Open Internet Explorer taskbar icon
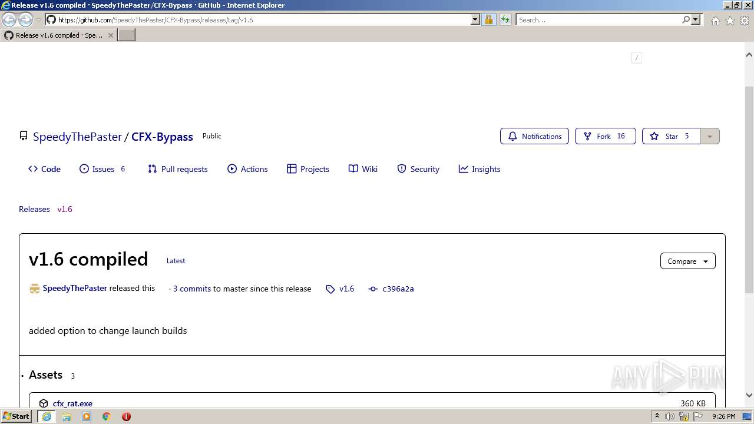The image size is (754, 424). pyautogui.click(x=47, y=416)
